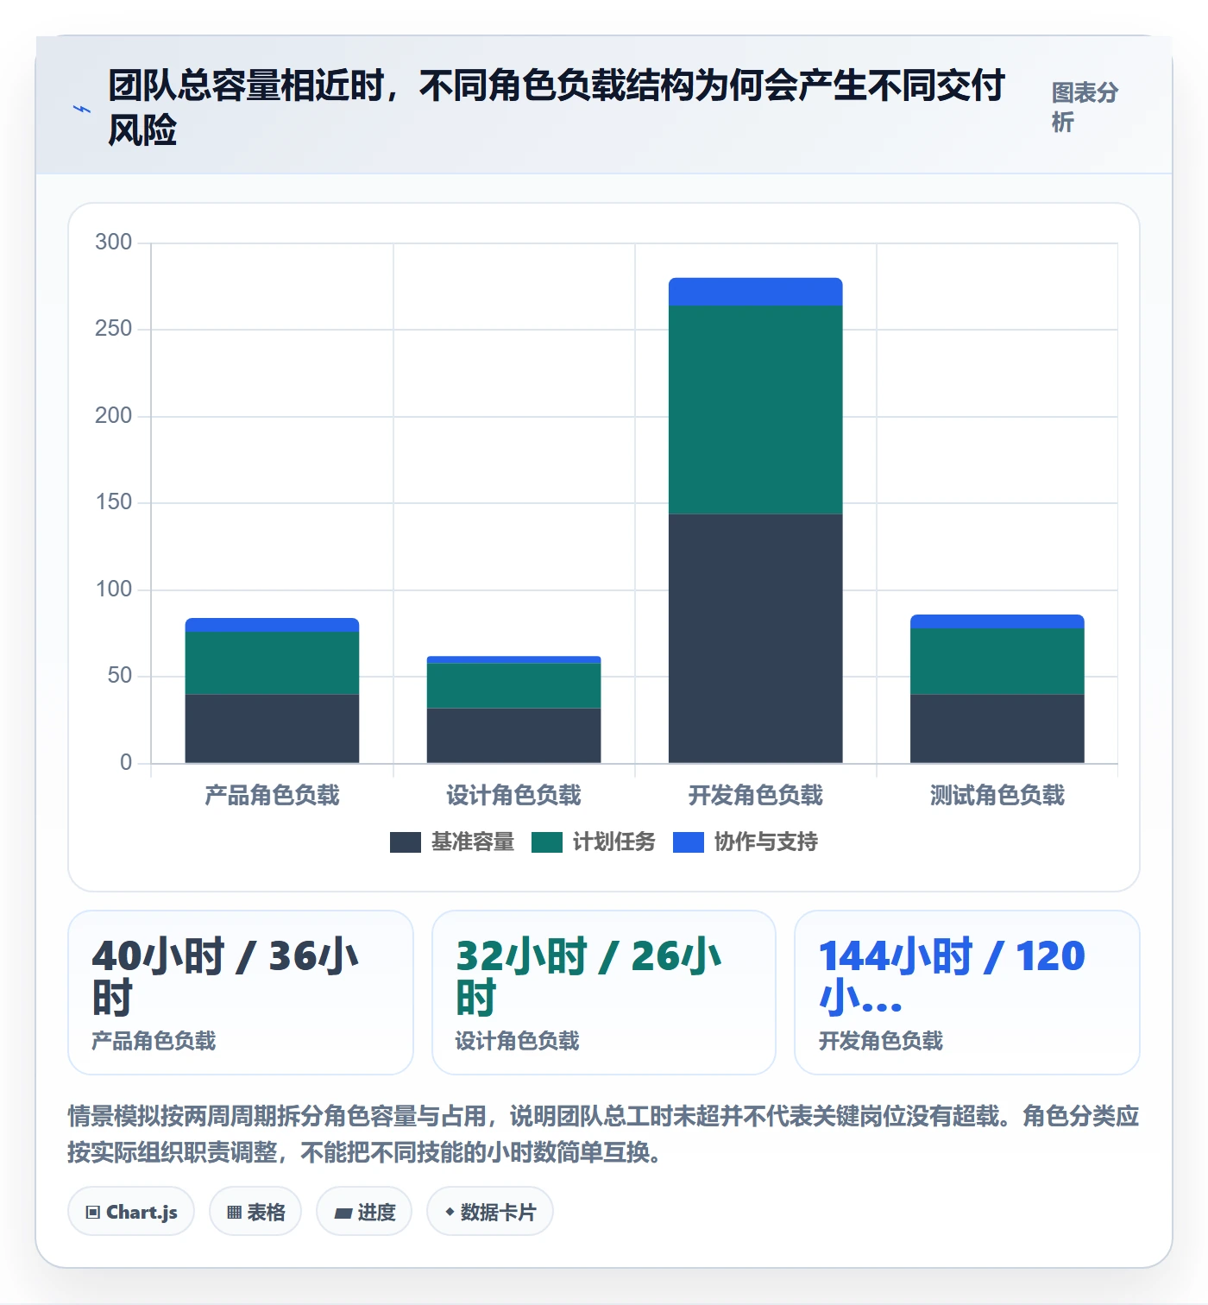The width and height of the screenshot is (1208, 1305).
Task: Click the 设计角色负载 caption in the second stat card
Action: click(517, 1041)
